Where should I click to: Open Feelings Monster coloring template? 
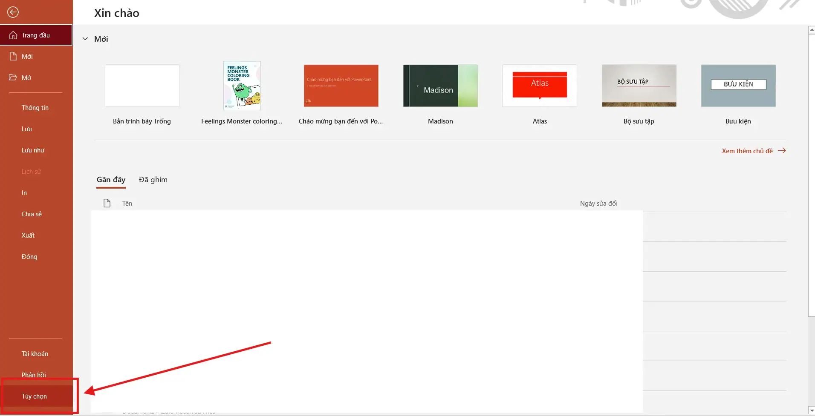[241, 86]
